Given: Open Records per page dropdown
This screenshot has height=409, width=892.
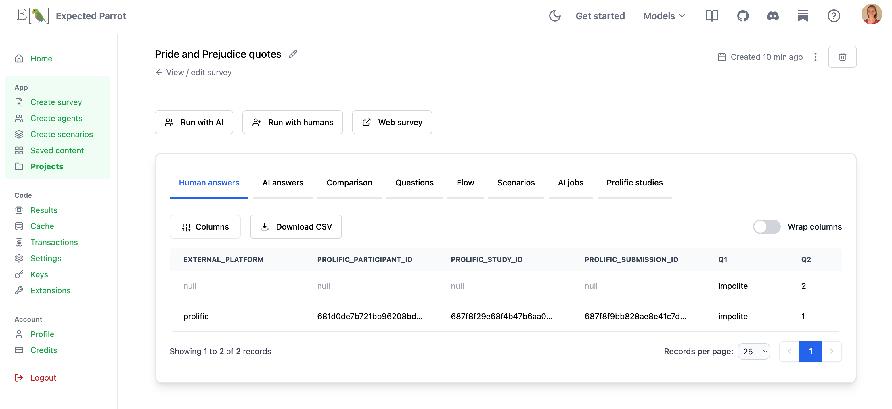Looking at the screenshot, I should (x=753, y=351).
